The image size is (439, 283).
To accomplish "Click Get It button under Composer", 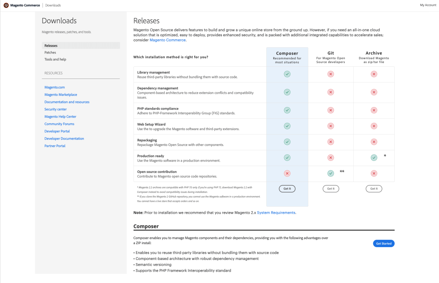I will [x=287, y=189].
